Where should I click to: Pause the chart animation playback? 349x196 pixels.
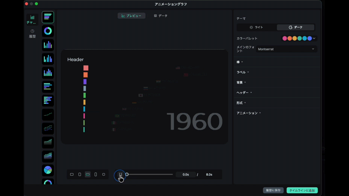tap(120, 174)
